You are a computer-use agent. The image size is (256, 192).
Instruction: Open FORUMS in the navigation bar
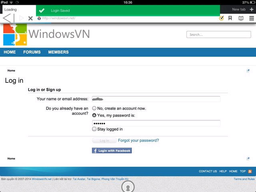coord(32,52)
